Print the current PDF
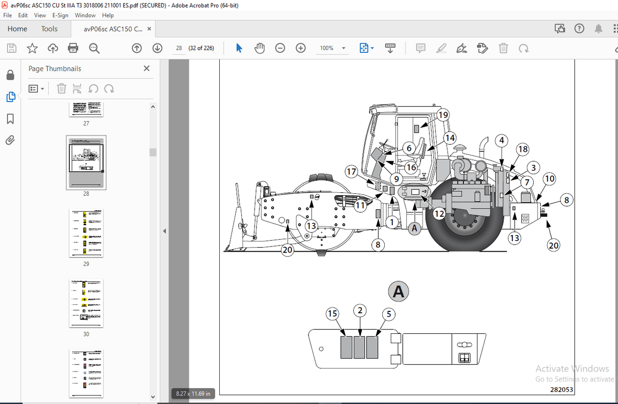This screenshot has width=618, height=404. [x=73, y=48]
